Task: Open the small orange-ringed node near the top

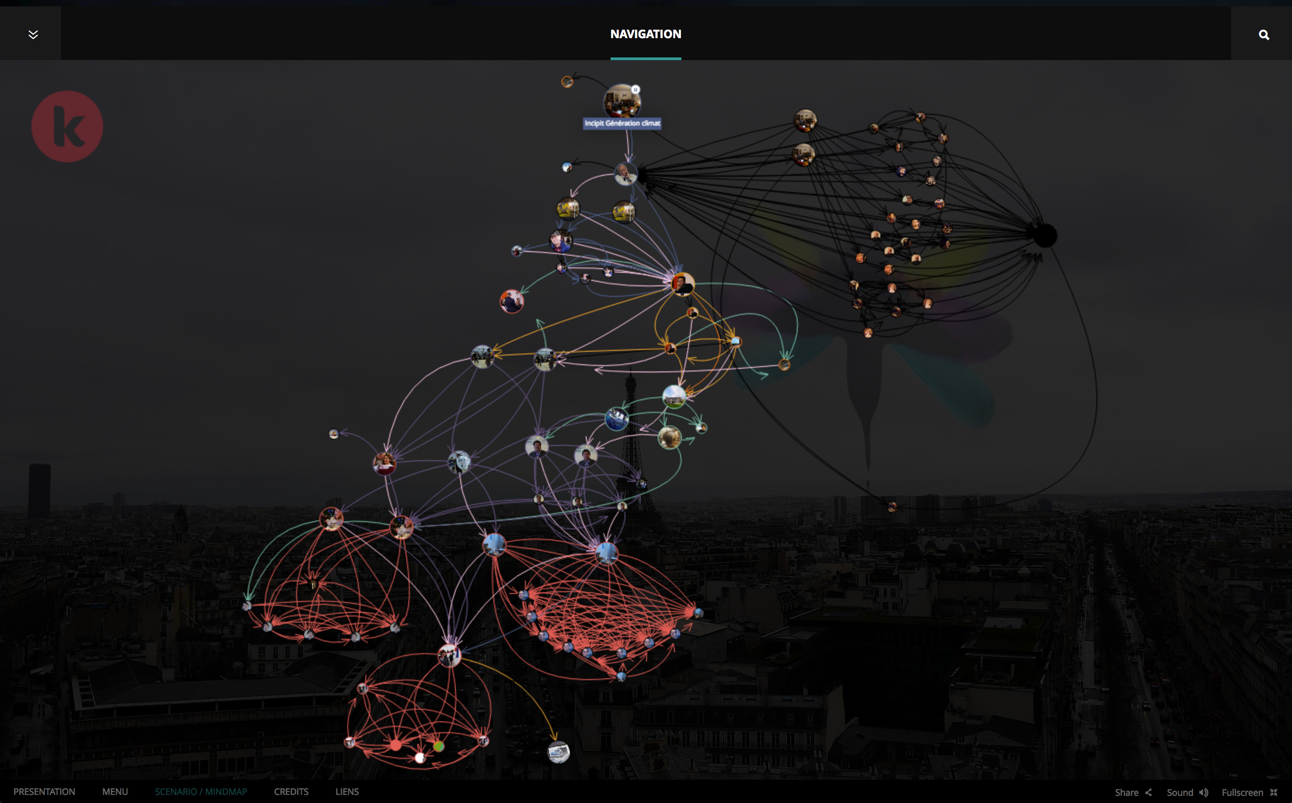Action: [x=567, y=82]
